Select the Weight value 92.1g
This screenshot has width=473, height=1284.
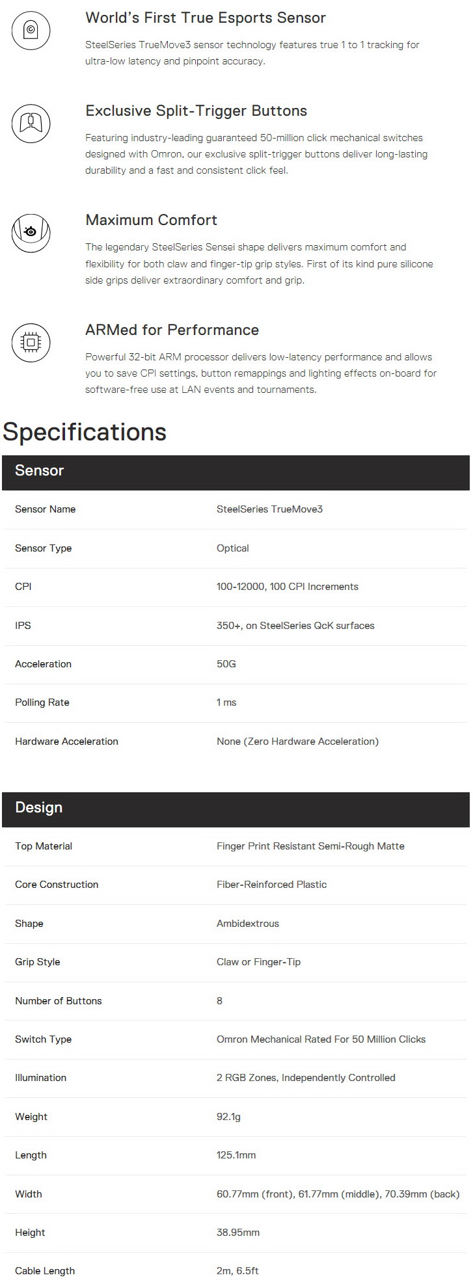click(228, 1117)
